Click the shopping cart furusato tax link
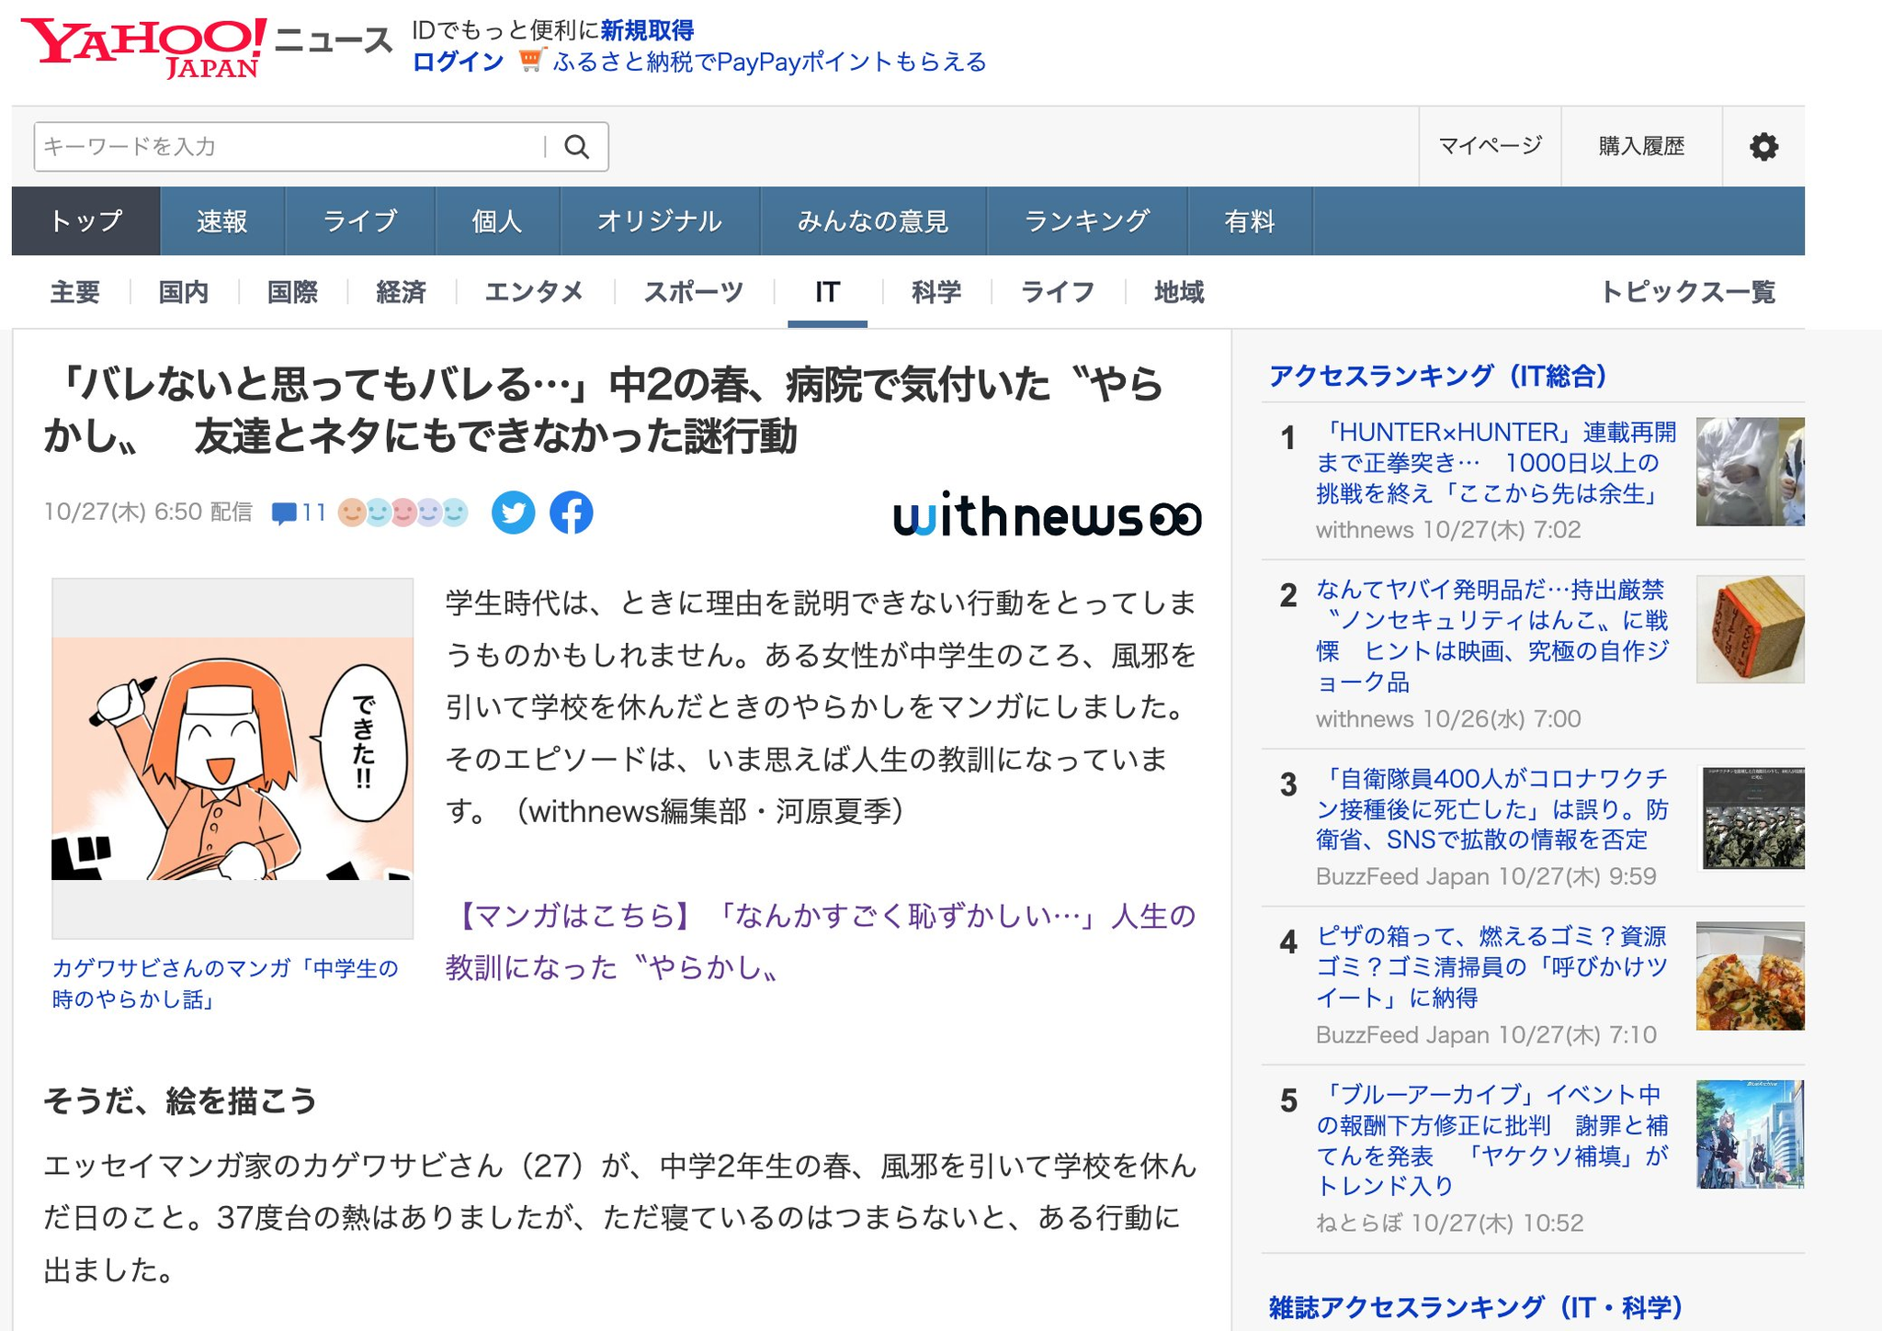The height and width of the screenshot is (1331, 1882). point(768,62)
